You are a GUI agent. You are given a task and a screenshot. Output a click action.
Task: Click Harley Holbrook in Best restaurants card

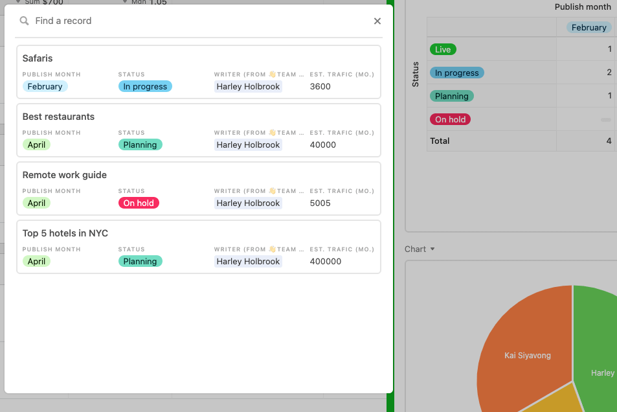point(248,144)
